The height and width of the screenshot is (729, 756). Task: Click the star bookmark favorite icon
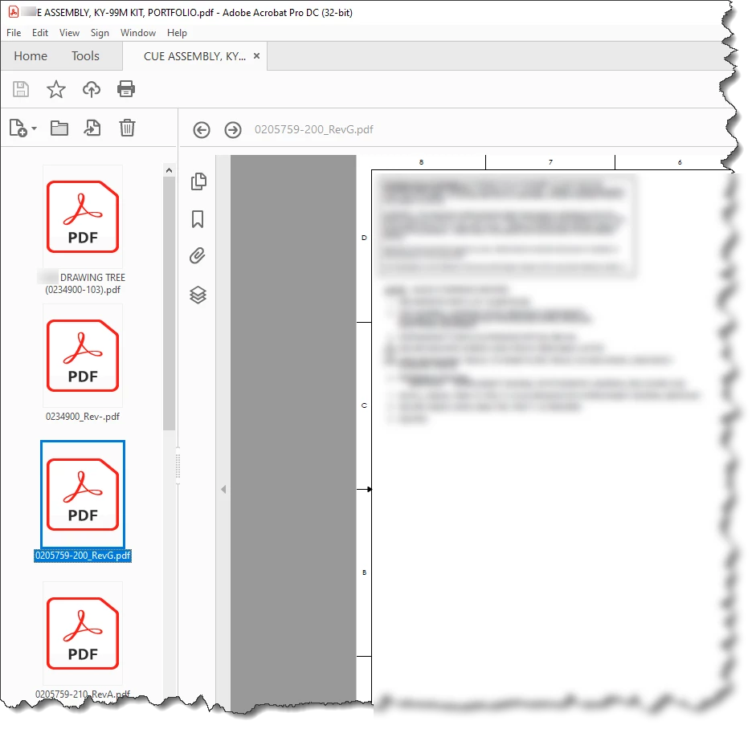(56, 90)
